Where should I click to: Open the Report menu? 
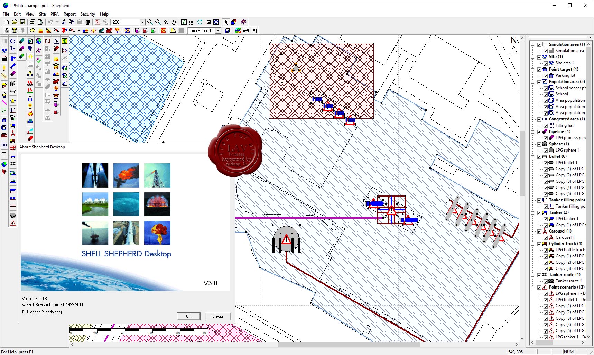(69, 14)
